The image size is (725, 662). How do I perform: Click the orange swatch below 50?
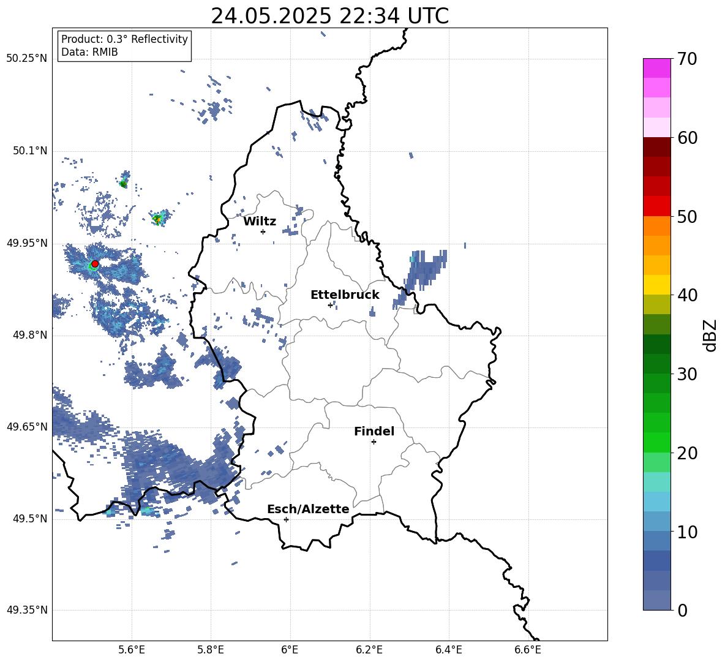(656, 225)
